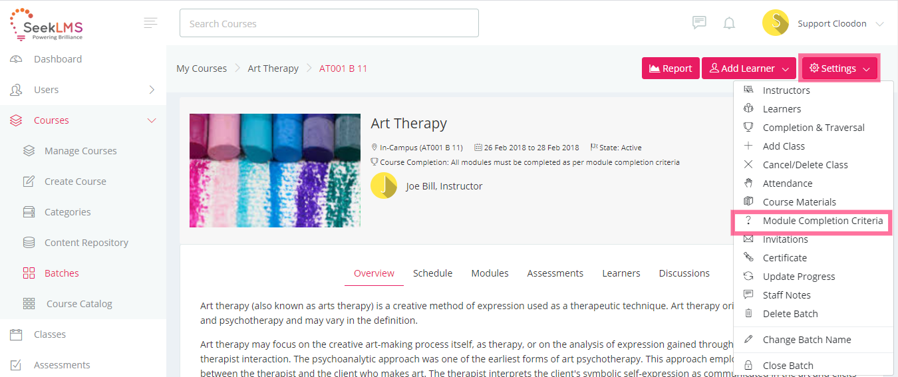The width and height of the screenshot is (898, 377).
Task: Open the Add Learner dropdown arrow
Action: point(786,68)
